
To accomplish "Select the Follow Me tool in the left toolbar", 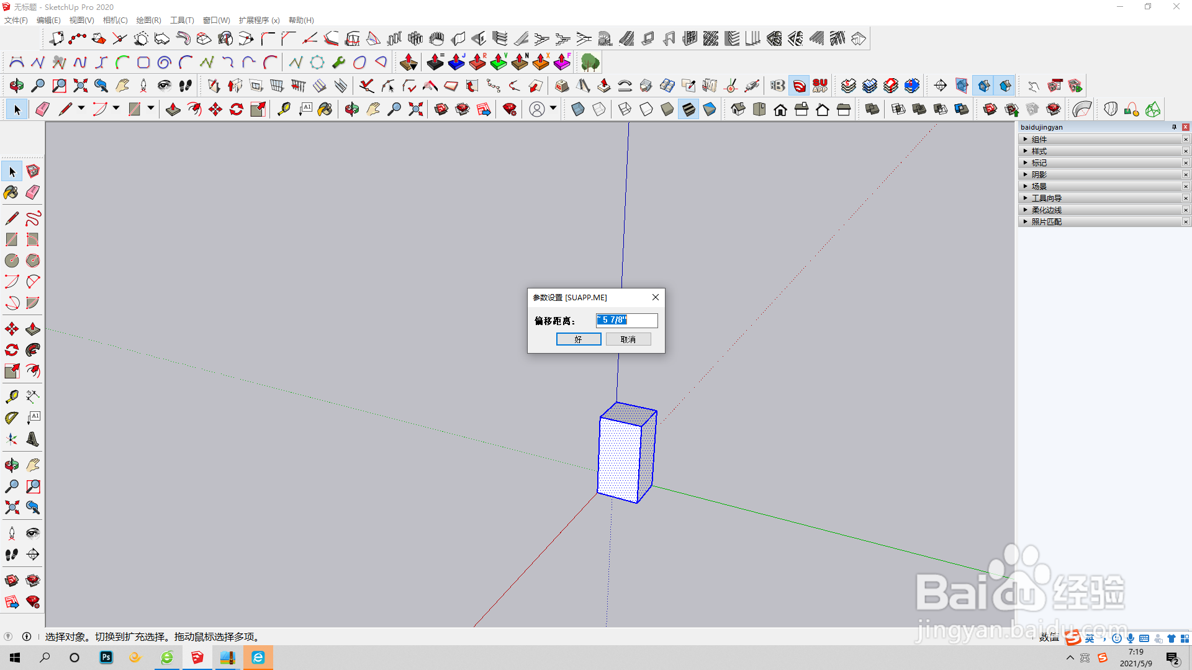I will click(33, 350).
